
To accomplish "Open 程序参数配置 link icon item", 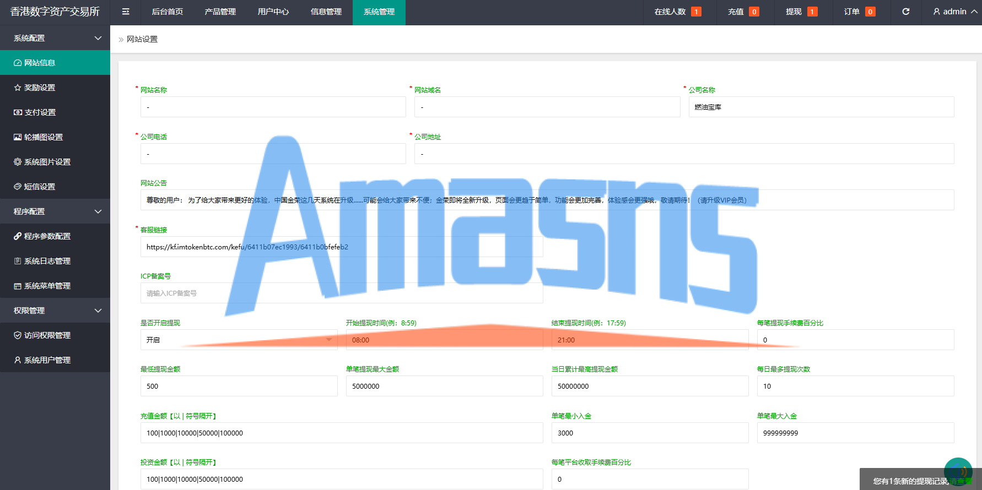I will pos(55,236).
